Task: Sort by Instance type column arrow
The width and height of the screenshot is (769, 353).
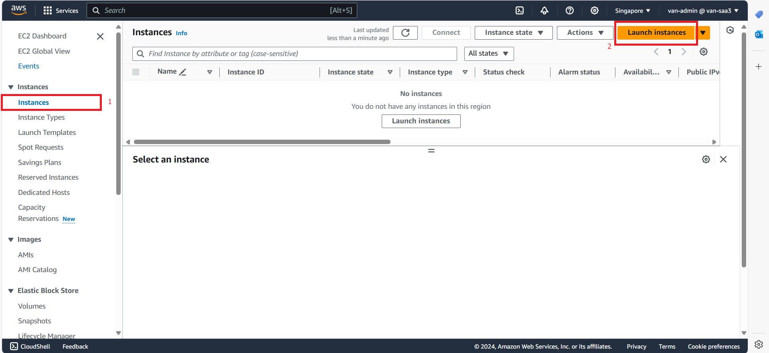Action: pyautogui.click(x=465, y=72)
